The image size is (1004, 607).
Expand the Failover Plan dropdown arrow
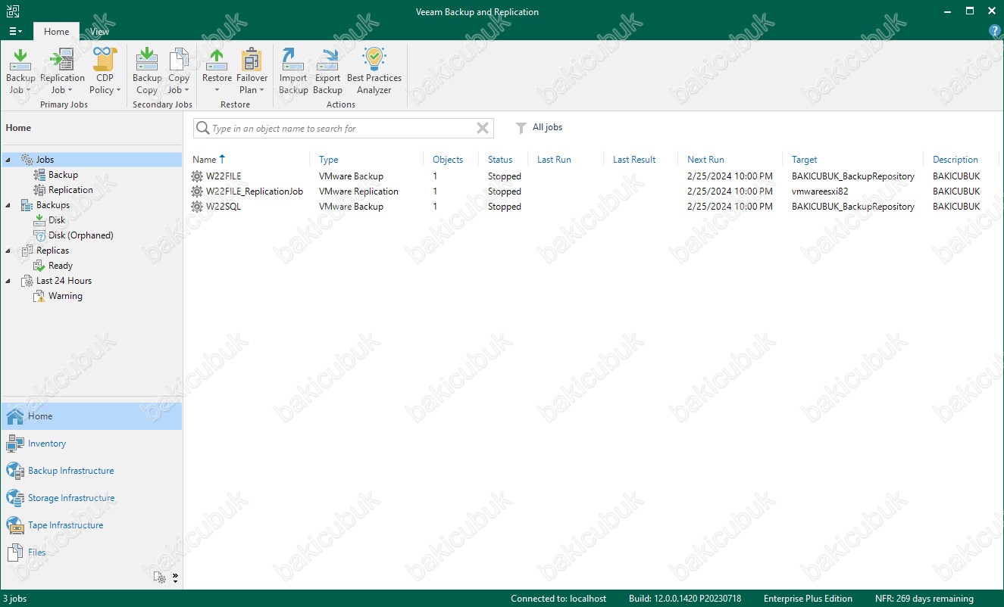pos(262,90)
